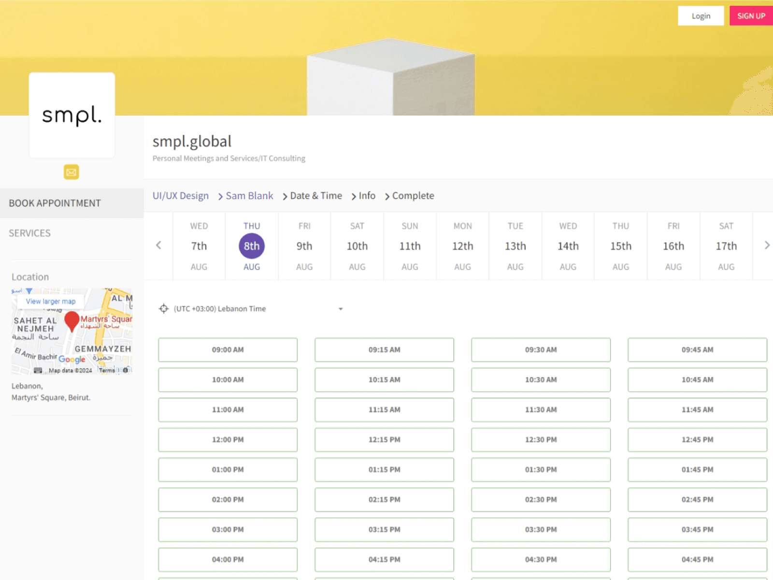Viewport: 773px width, 580px height.
Task: Open the BOOK APPOINTMENT section
Action: coord(55,203)
